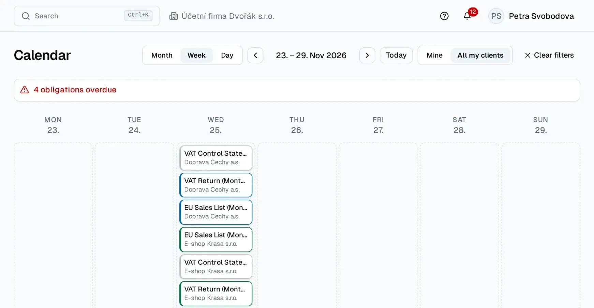Click the magnifier icon in search box
The height and width of the screenshot is (308, 594).
[26, 16]
